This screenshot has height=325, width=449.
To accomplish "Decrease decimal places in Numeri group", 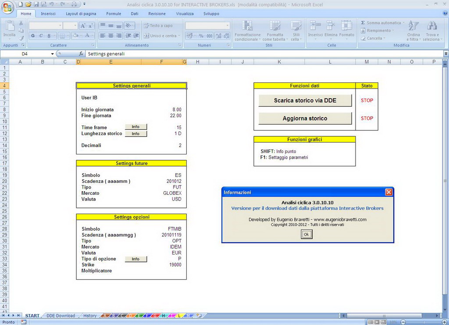I will click(x=226, y=36).
